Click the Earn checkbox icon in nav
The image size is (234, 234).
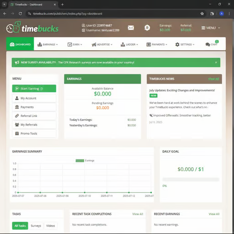[69, 44]
